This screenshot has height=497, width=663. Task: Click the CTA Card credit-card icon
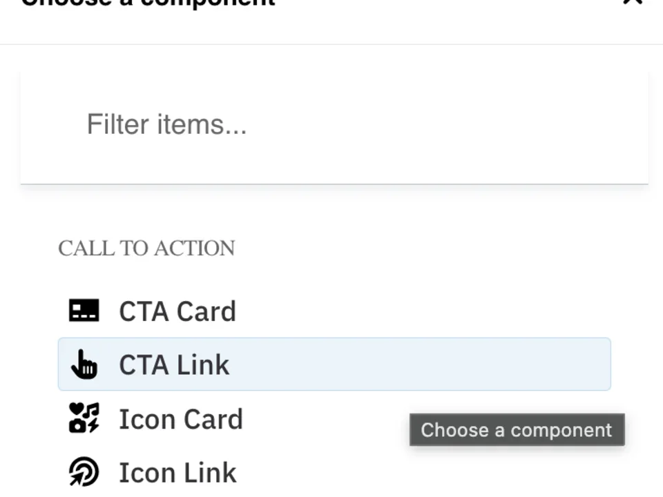[84, 311]
